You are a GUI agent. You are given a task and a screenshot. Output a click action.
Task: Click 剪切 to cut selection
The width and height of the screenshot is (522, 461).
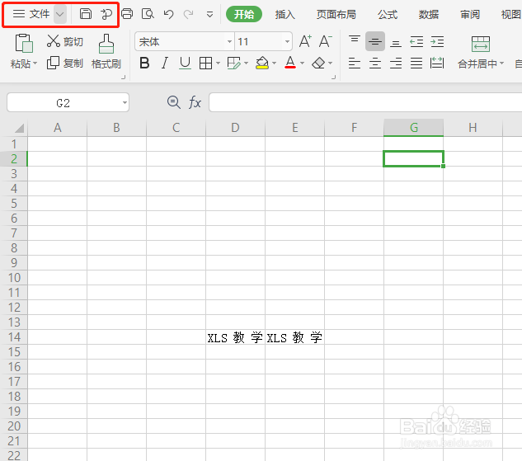point(65,41)
